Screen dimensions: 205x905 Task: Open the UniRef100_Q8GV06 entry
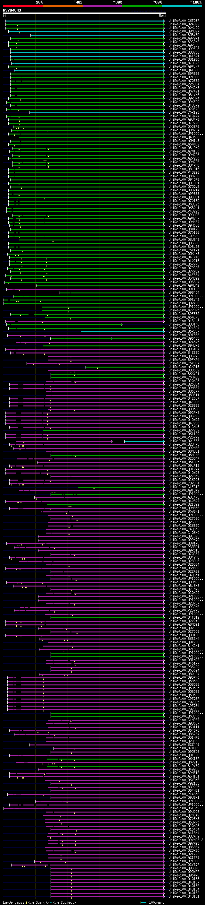coord(184,53)
